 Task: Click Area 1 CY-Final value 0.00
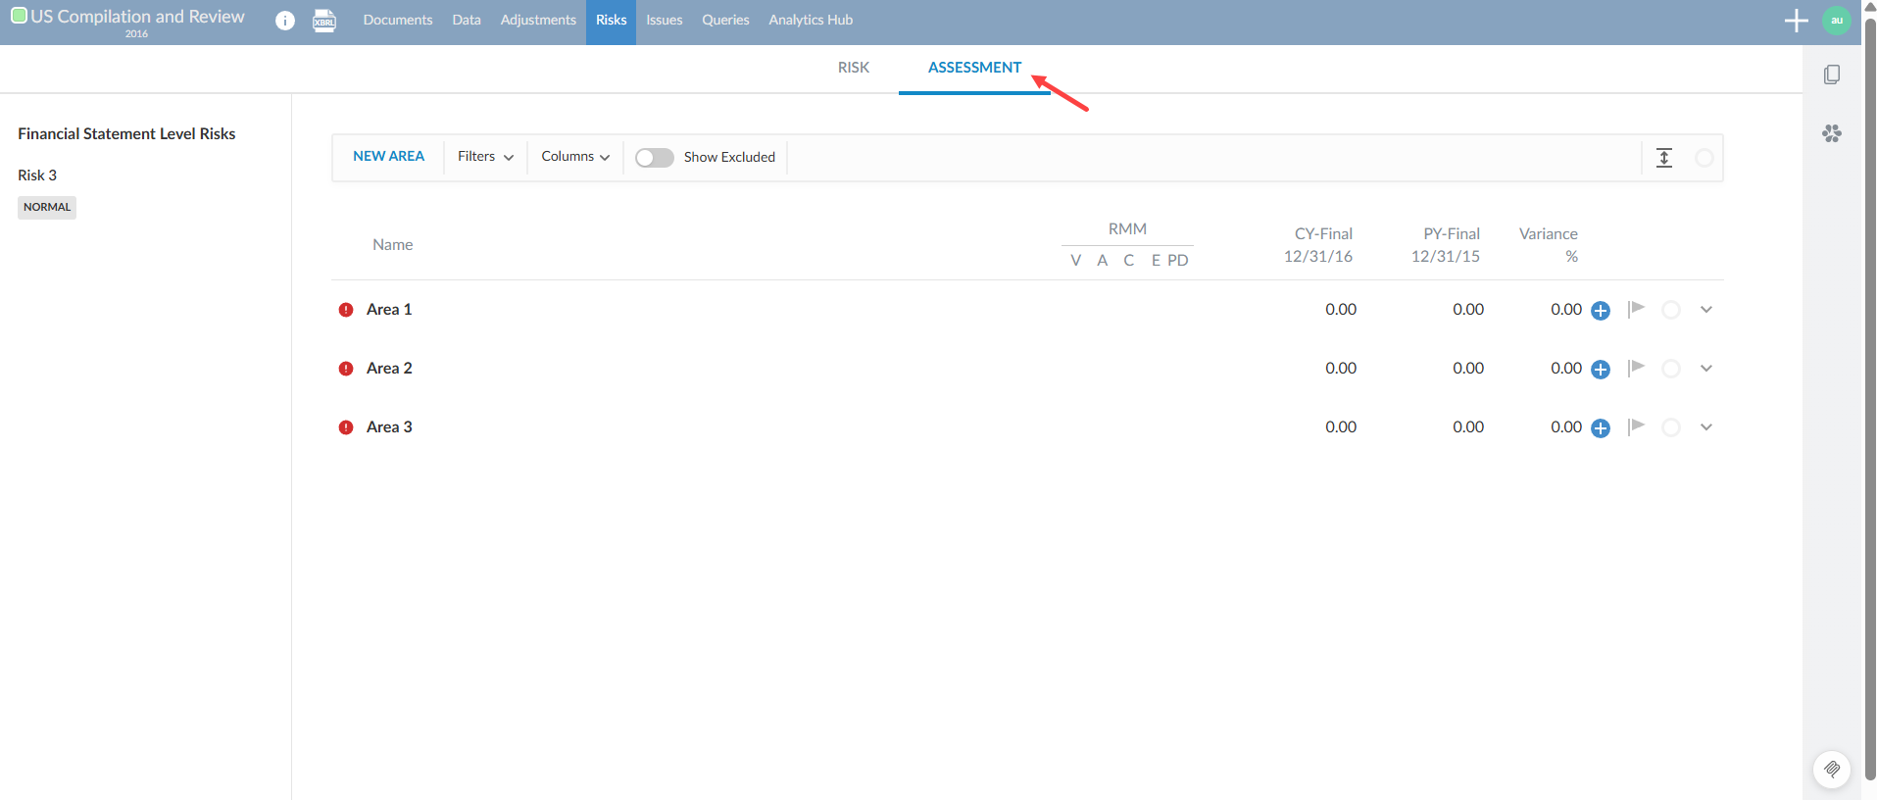click(1341, 310)
